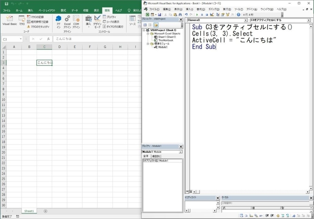Open the マクロ (Macros) ribbon button

(22, 20)
